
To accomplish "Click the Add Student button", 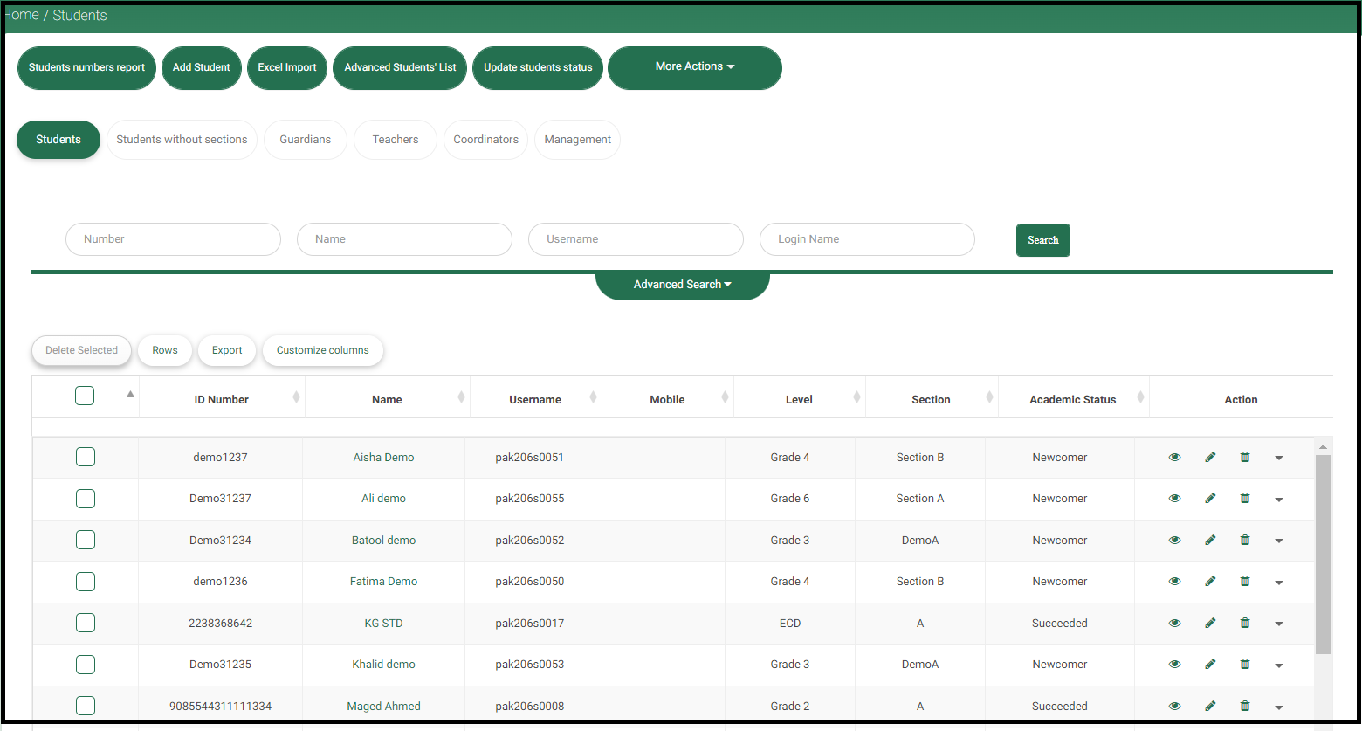I will click(201, 67).
